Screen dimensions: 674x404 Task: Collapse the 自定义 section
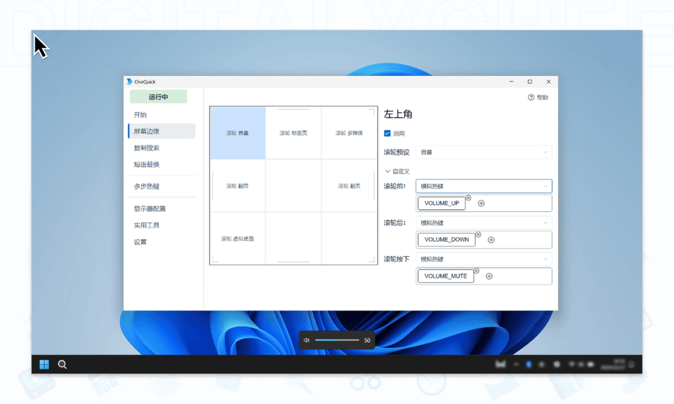[x=387, y=171]
